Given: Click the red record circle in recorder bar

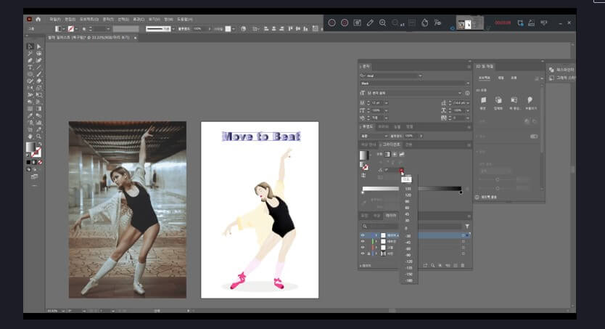Looking at the screenshot, I should coord(345,23).
